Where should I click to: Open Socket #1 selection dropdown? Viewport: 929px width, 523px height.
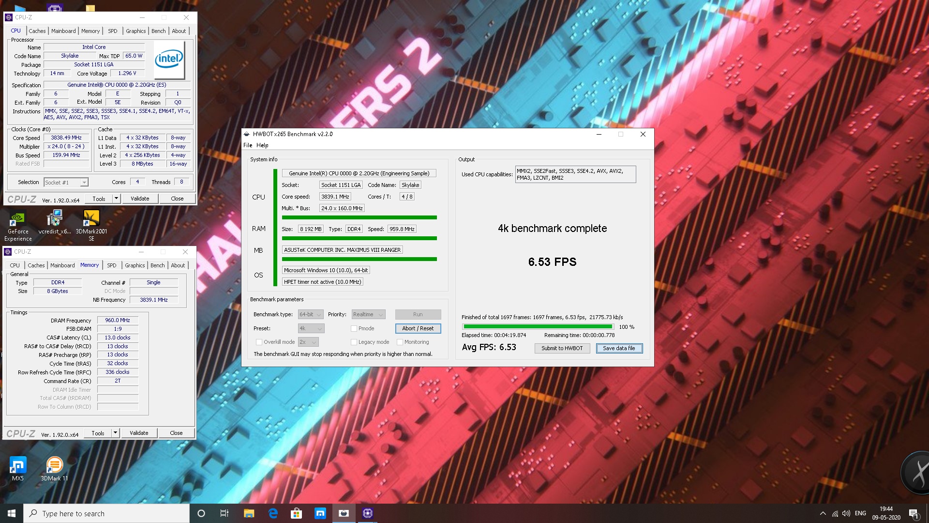[66, 183]
